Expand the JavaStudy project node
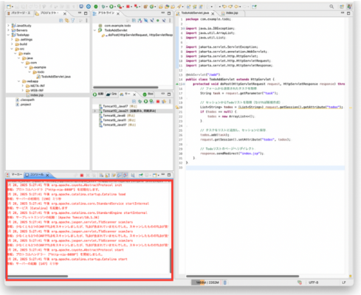The height and width of the screenshot is (295, 361). tap(8, 26)
